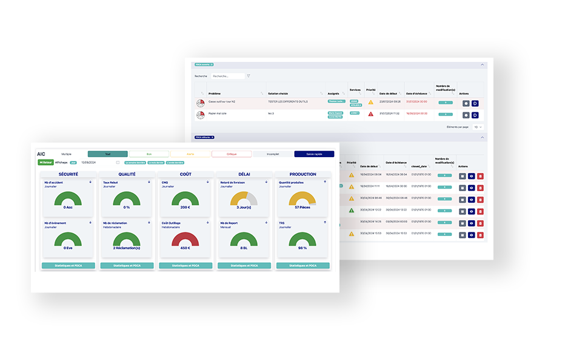Click red priority warning on Papier mal cole row

[x=370, y=114]
